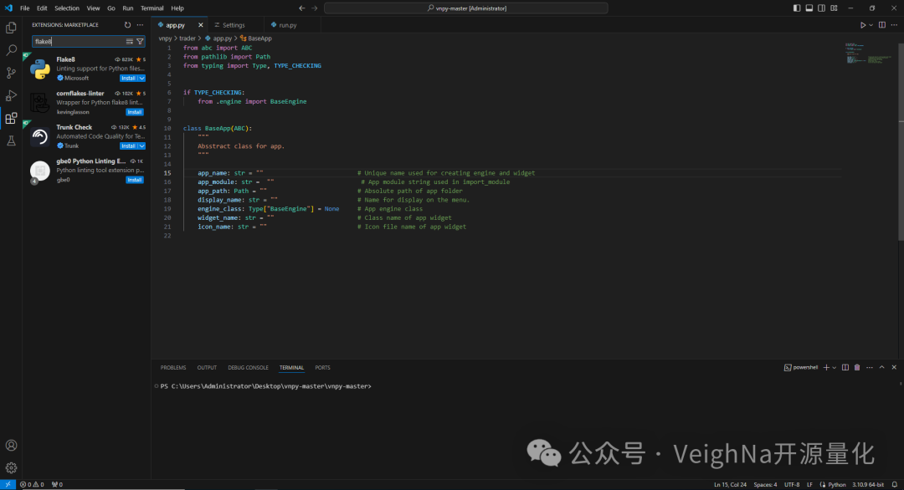Screen dimensions: 904x490
Task: Switch to the run.py editor tab
Action: click(287, 25)
